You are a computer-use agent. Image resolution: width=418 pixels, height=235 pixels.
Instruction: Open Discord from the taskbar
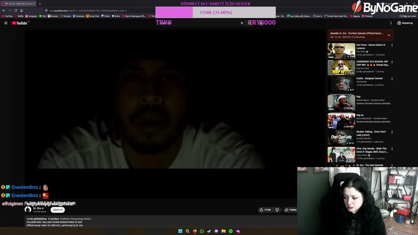216,231
